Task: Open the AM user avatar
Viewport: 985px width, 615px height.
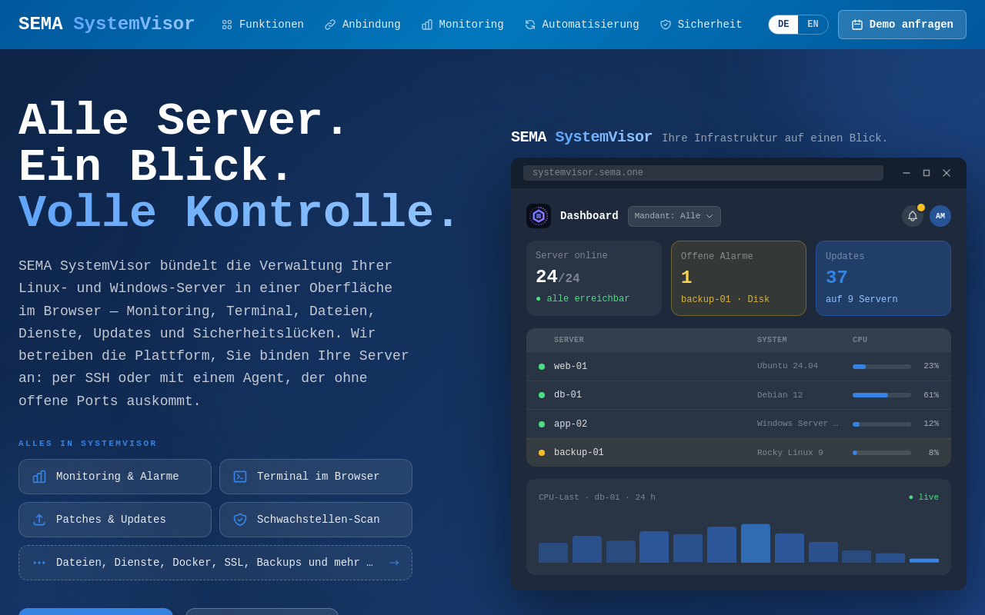Action: [x=940, y=216]
